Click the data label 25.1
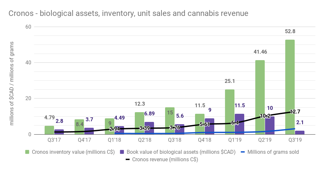 point(230,81)
